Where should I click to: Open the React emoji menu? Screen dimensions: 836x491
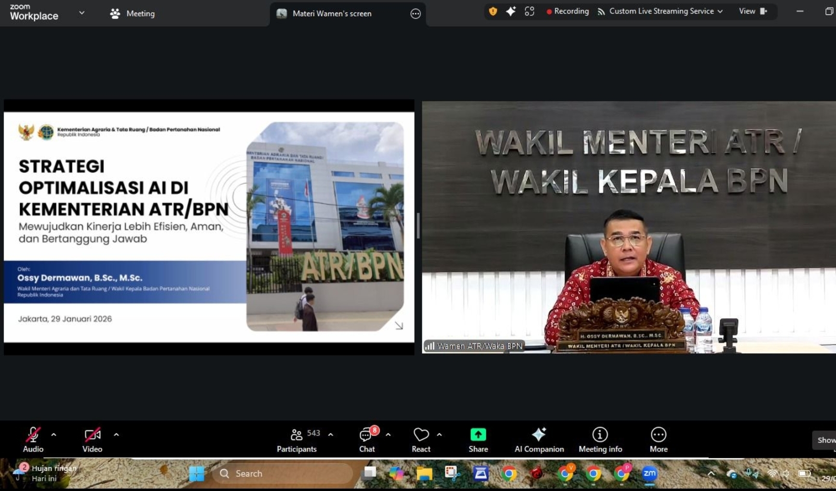[x=421, y=439]
